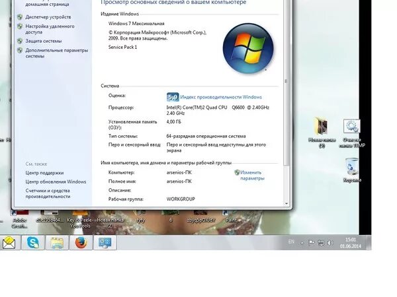The height and width of the screenshot is (297, 397).
Task: Open Диспетчер устройств in the sidebar
Action: click(x=48, y=17)
